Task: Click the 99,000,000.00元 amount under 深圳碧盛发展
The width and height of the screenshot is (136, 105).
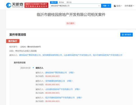Action: point(52,85)
